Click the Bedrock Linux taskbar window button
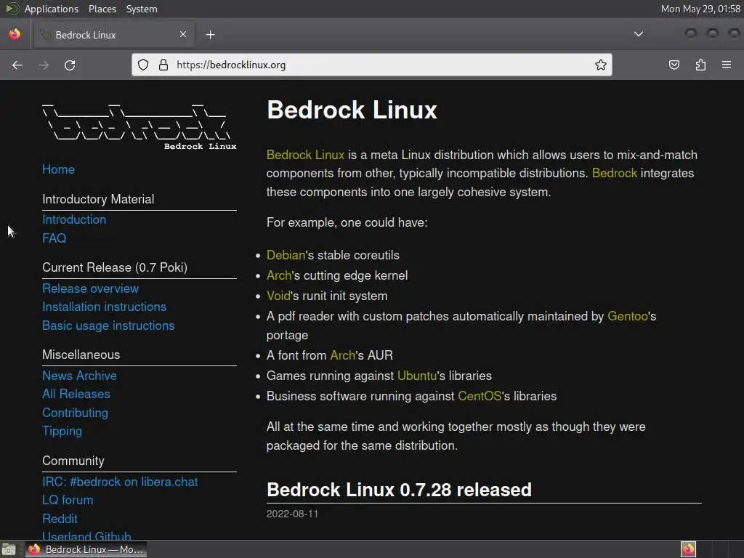Viewport: 744px width, 558px height. pyautogui.click(x=86, y=549)
